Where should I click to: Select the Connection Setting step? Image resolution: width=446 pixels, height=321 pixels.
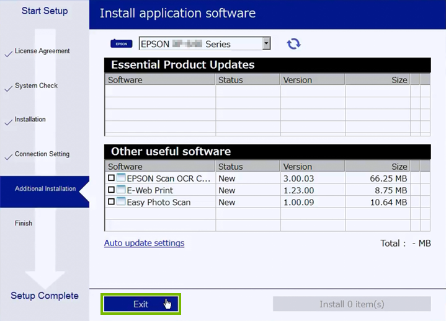[x=42, y=154]
